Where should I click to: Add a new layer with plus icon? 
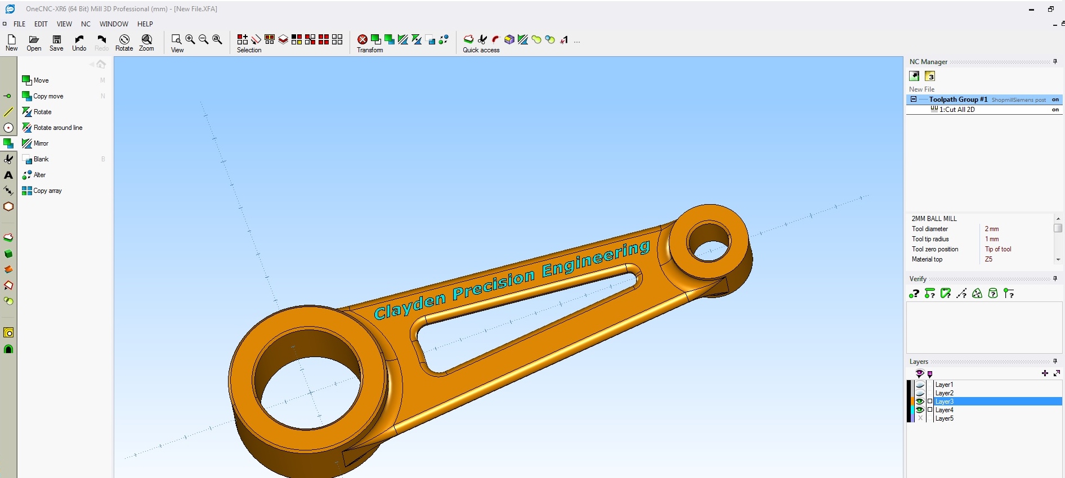click(1045, 373)
